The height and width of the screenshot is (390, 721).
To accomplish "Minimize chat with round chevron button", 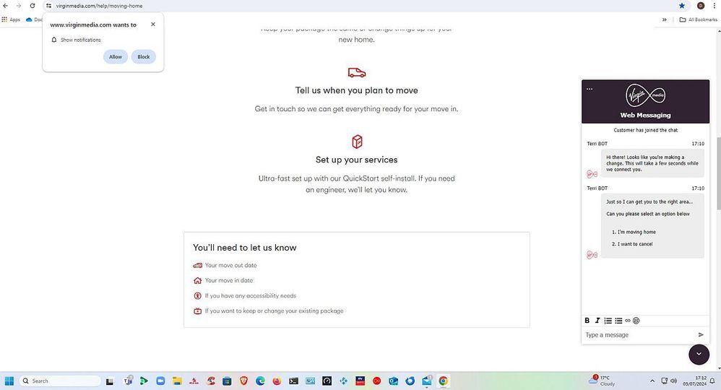I will [x=699, y=354].
